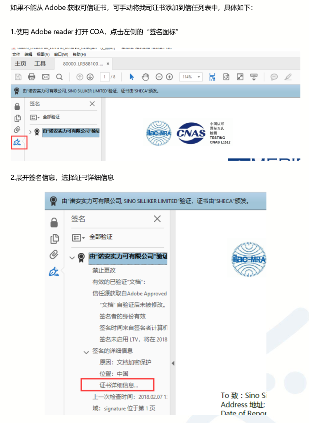Viewport: 309px width, 423px height.
Task: Click 证书详细信息... in the signature tree
Action: [118, 385]
